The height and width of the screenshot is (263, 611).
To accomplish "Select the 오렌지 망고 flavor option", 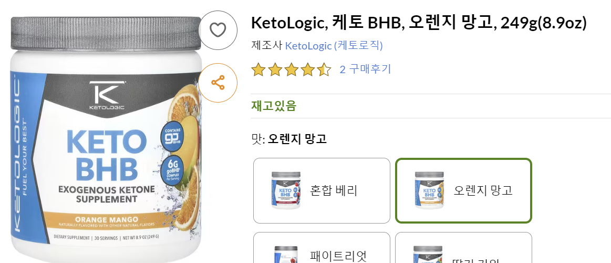I will point(463,190).
